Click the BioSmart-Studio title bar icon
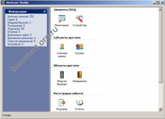 [x=3, y=2]
